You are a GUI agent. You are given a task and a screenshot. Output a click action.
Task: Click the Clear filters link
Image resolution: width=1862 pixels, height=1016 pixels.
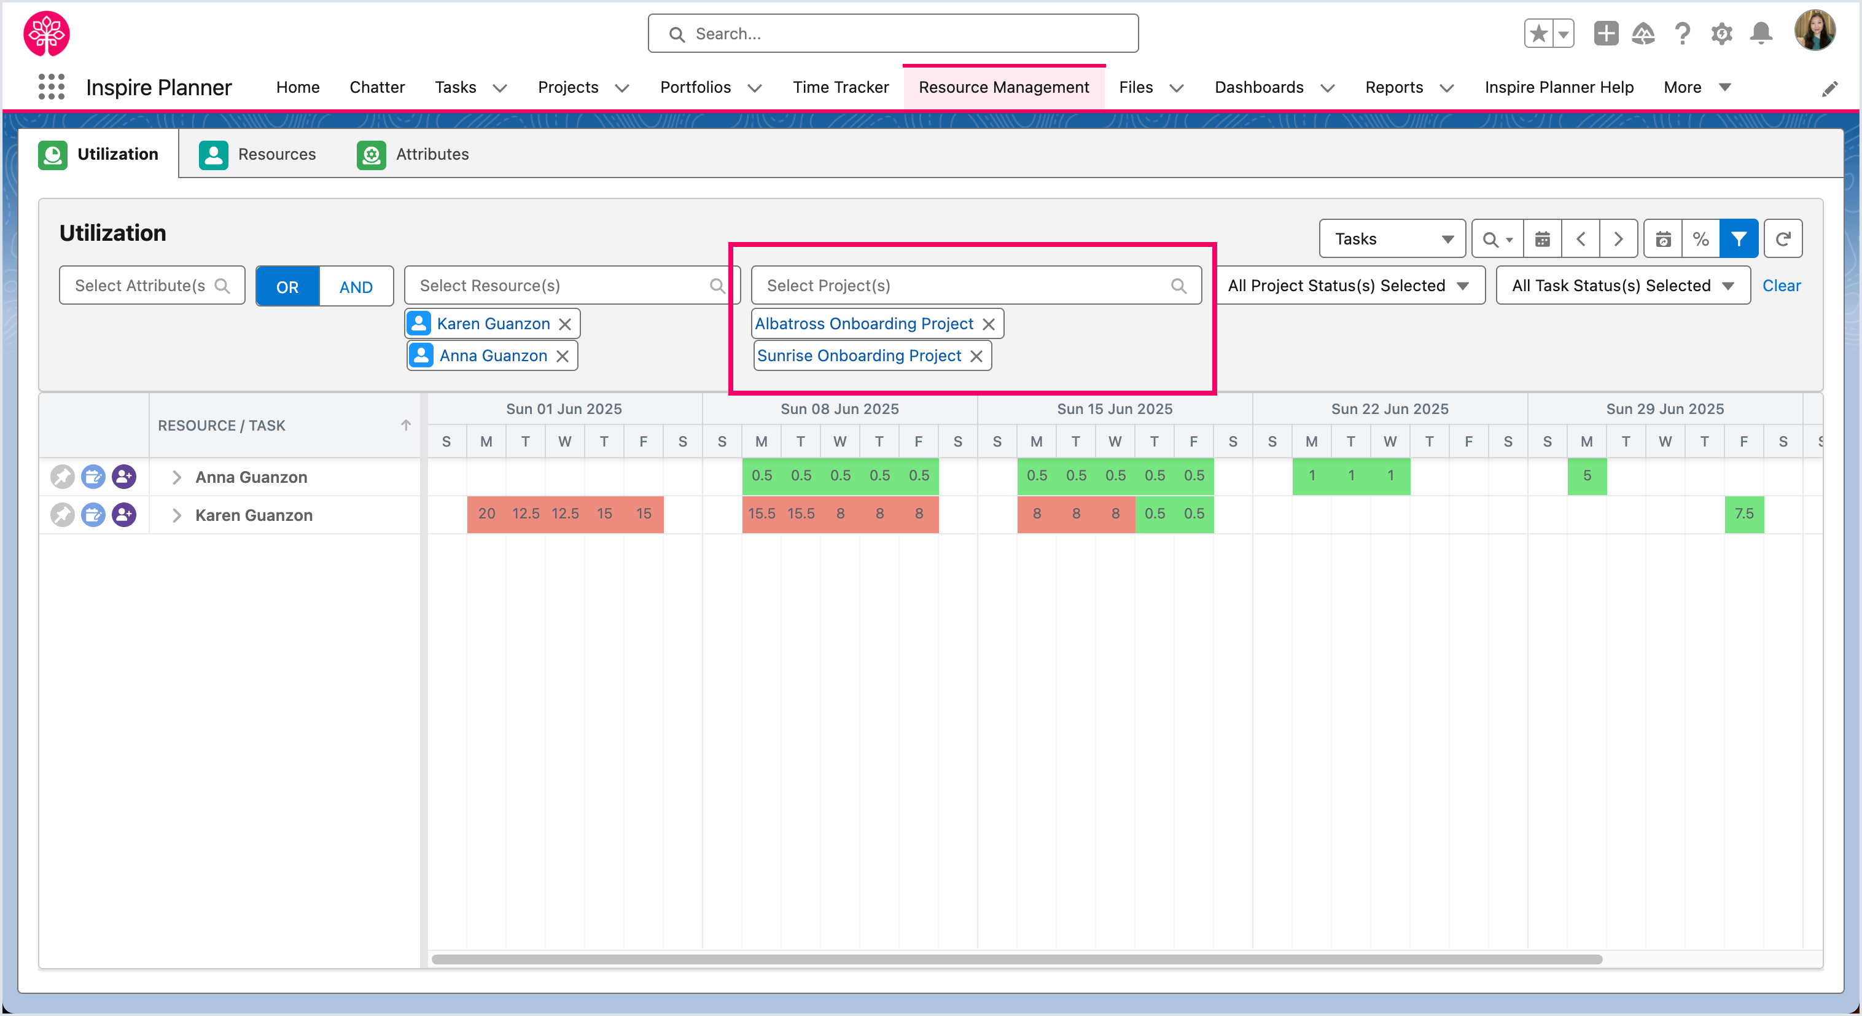point(1781,286)
